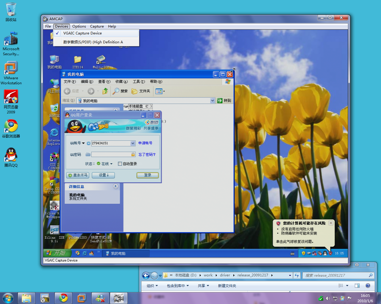Open the 回收站 recycle bin desktop icon
The width and height of the screenshot is (381, 304).
click(x=11, y=12)
